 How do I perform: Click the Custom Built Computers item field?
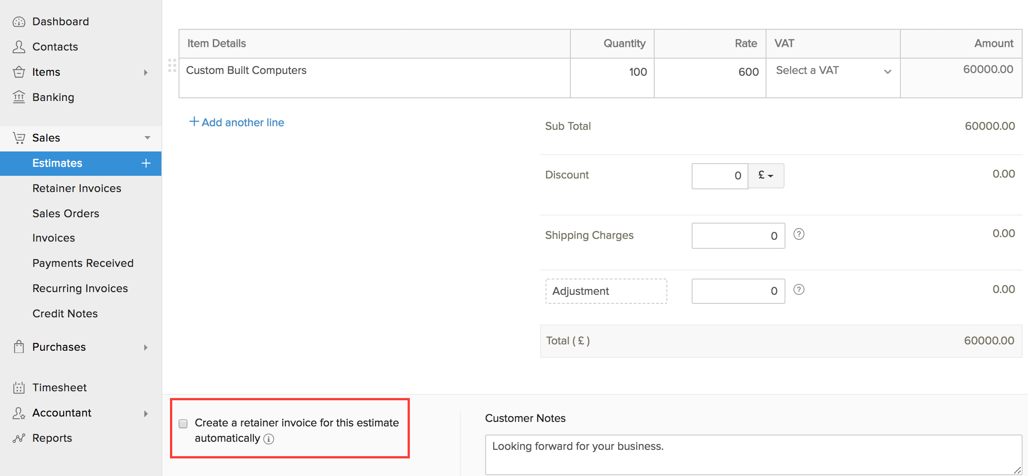coord(375,78)
